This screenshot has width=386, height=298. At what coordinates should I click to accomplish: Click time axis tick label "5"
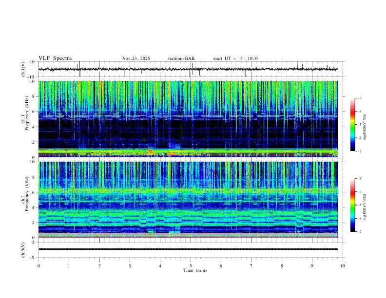tap(191, 266)
